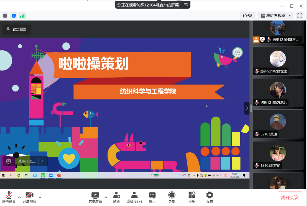Open Members (成员) list
Viewport: 307px width, 206px height.
point(134,197)
